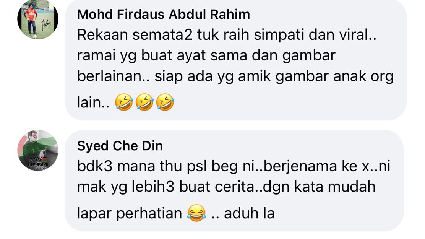425x239 pixels.
Task: Click the words "lapar perhatian"
Action: [130, 213]
